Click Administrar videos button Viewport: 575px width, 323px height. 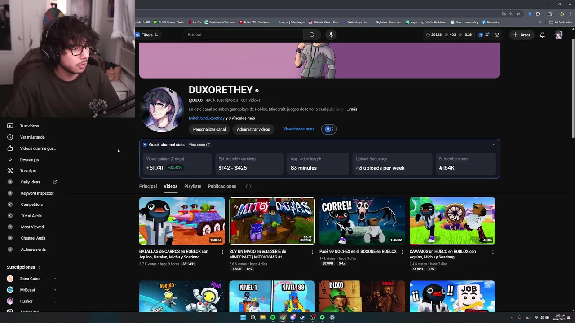click(x=253, y=129)
